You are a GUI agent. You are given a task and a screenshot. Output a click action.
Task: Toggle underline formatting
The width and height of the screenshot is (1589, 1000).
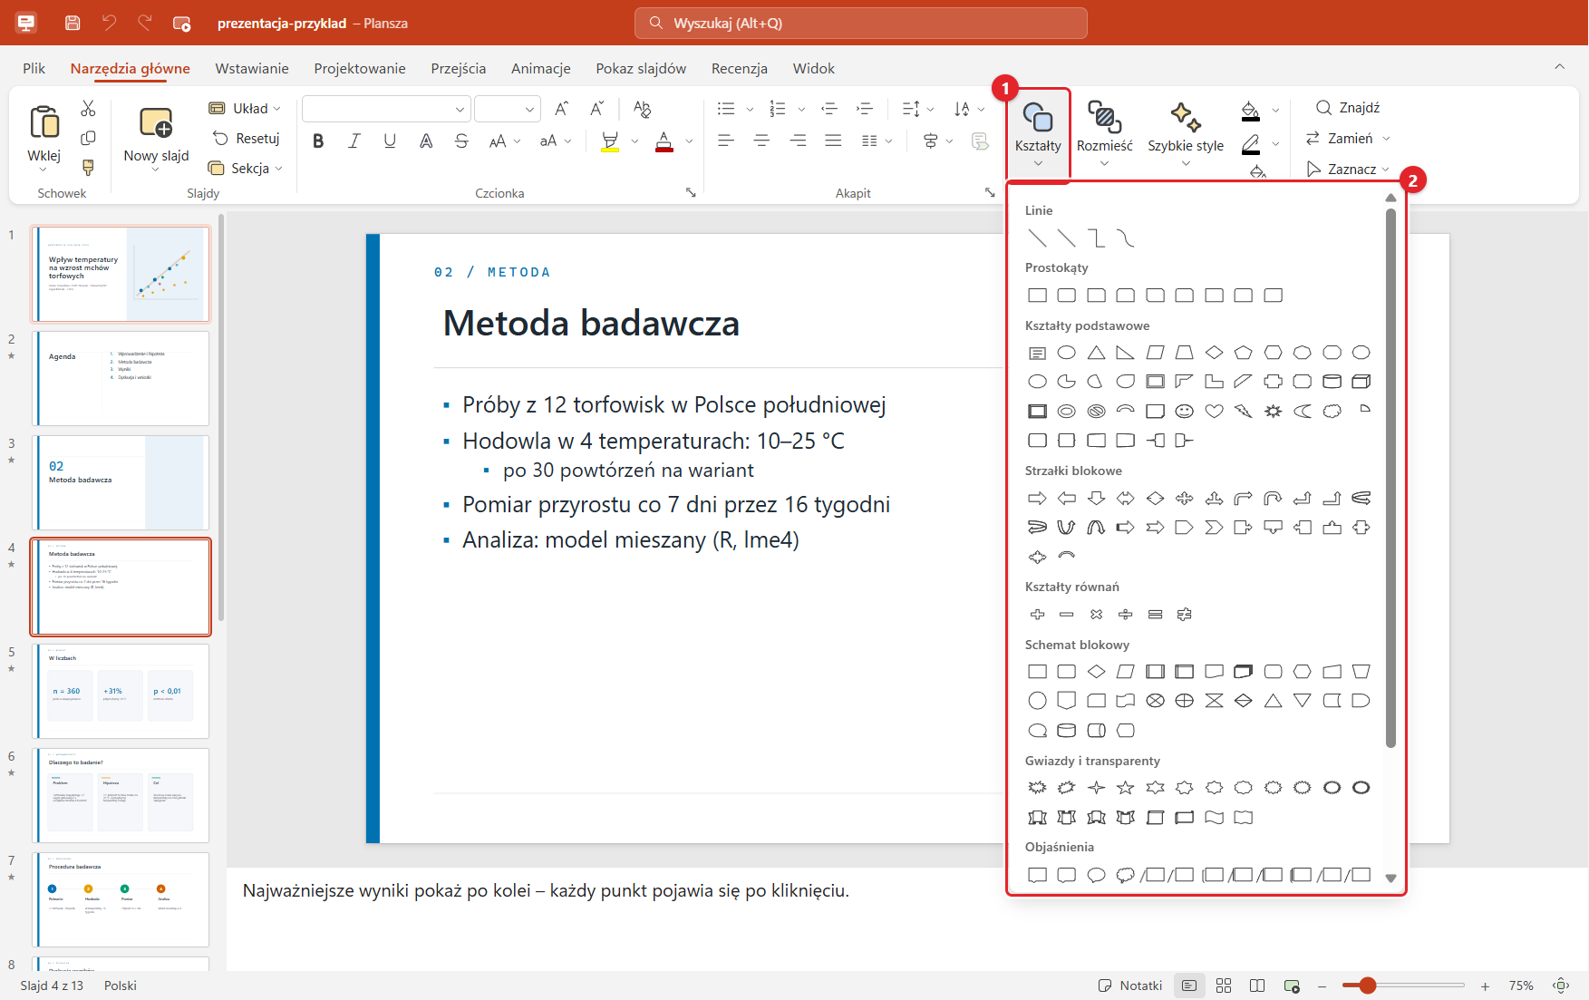coord(390,141)
